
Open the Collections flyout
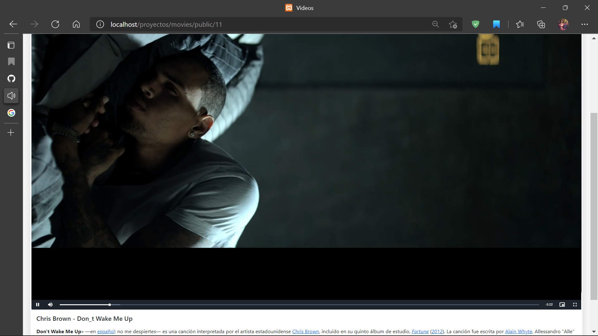click(x=541, y=24)
